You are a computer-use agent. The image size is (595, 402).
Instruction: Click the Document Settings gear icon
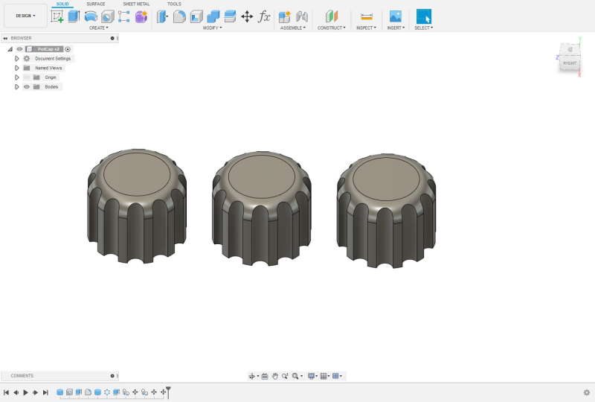pos(27,59)
